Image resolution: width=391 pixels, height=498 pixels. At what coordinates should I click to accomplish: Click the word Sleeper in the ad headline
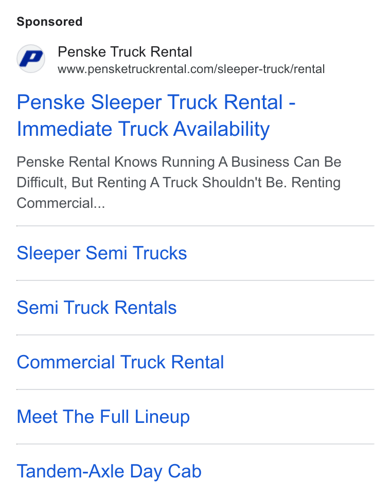[x=127, y=103]
